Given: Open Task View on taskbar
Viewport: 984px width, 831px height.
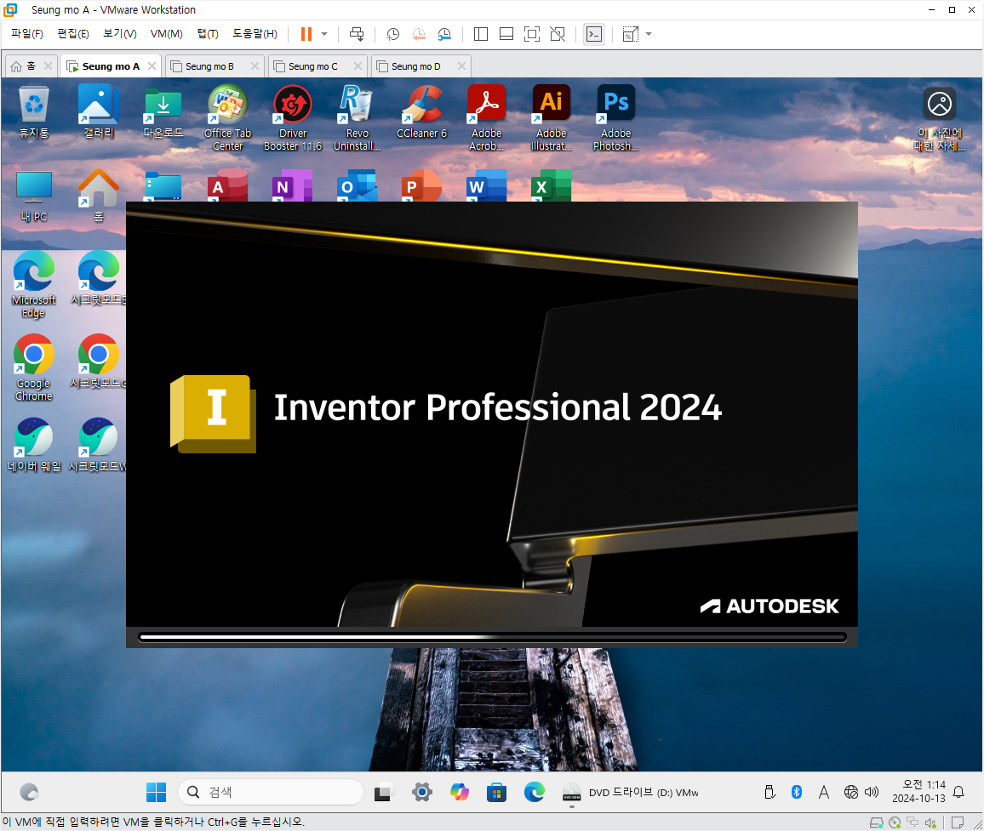Looking at the screenshot, I should point(383,793).
